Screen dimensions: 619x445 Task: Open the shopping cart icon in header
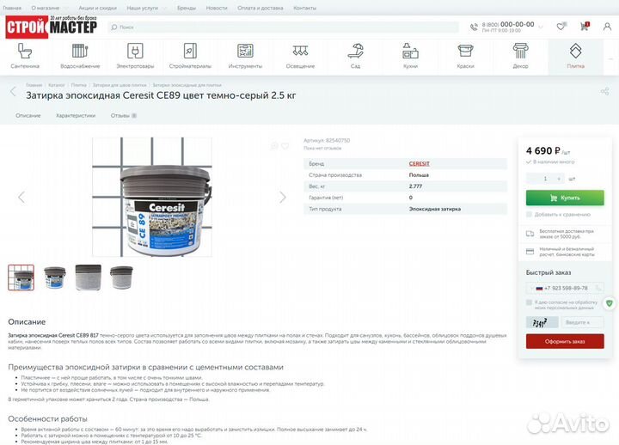[x=586, y=27]
